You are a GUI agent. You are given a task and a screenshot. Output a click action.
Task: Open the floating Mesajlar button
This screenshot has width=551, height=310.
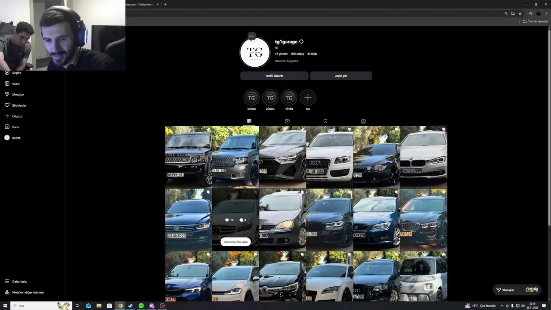pyautogui.click(x=517, y=290)
